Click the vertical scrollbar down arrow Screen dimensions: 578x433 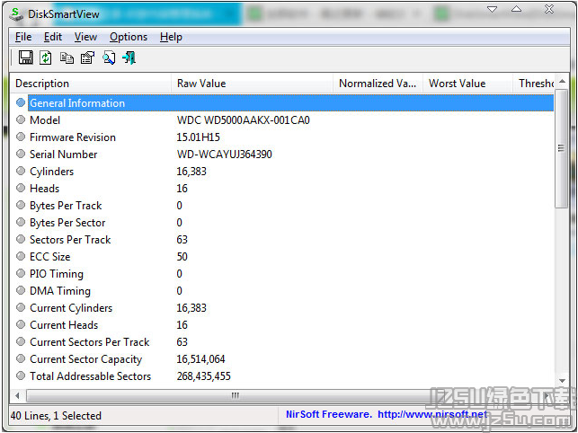[562, 381]
